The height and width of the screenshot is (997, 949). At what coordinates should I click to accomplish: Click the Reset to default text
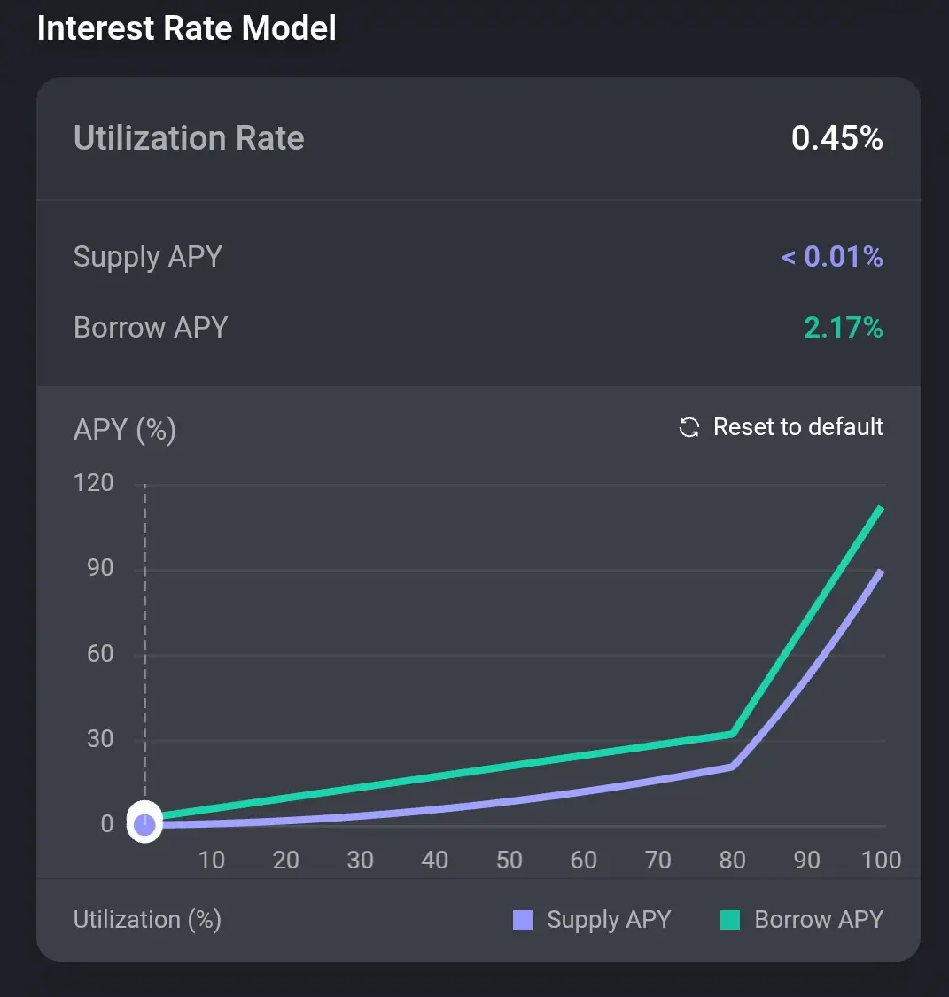[x=797, y=427]
